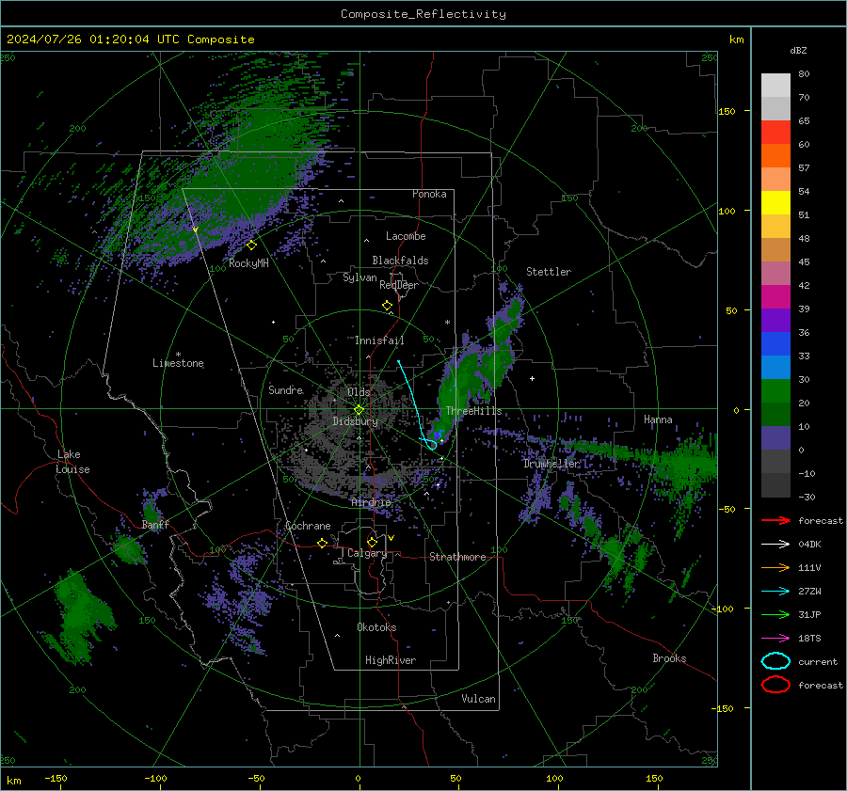Click the red forecast arrow in legend
847x791 pixels.
pyautogui.click(x=775, y=520)
